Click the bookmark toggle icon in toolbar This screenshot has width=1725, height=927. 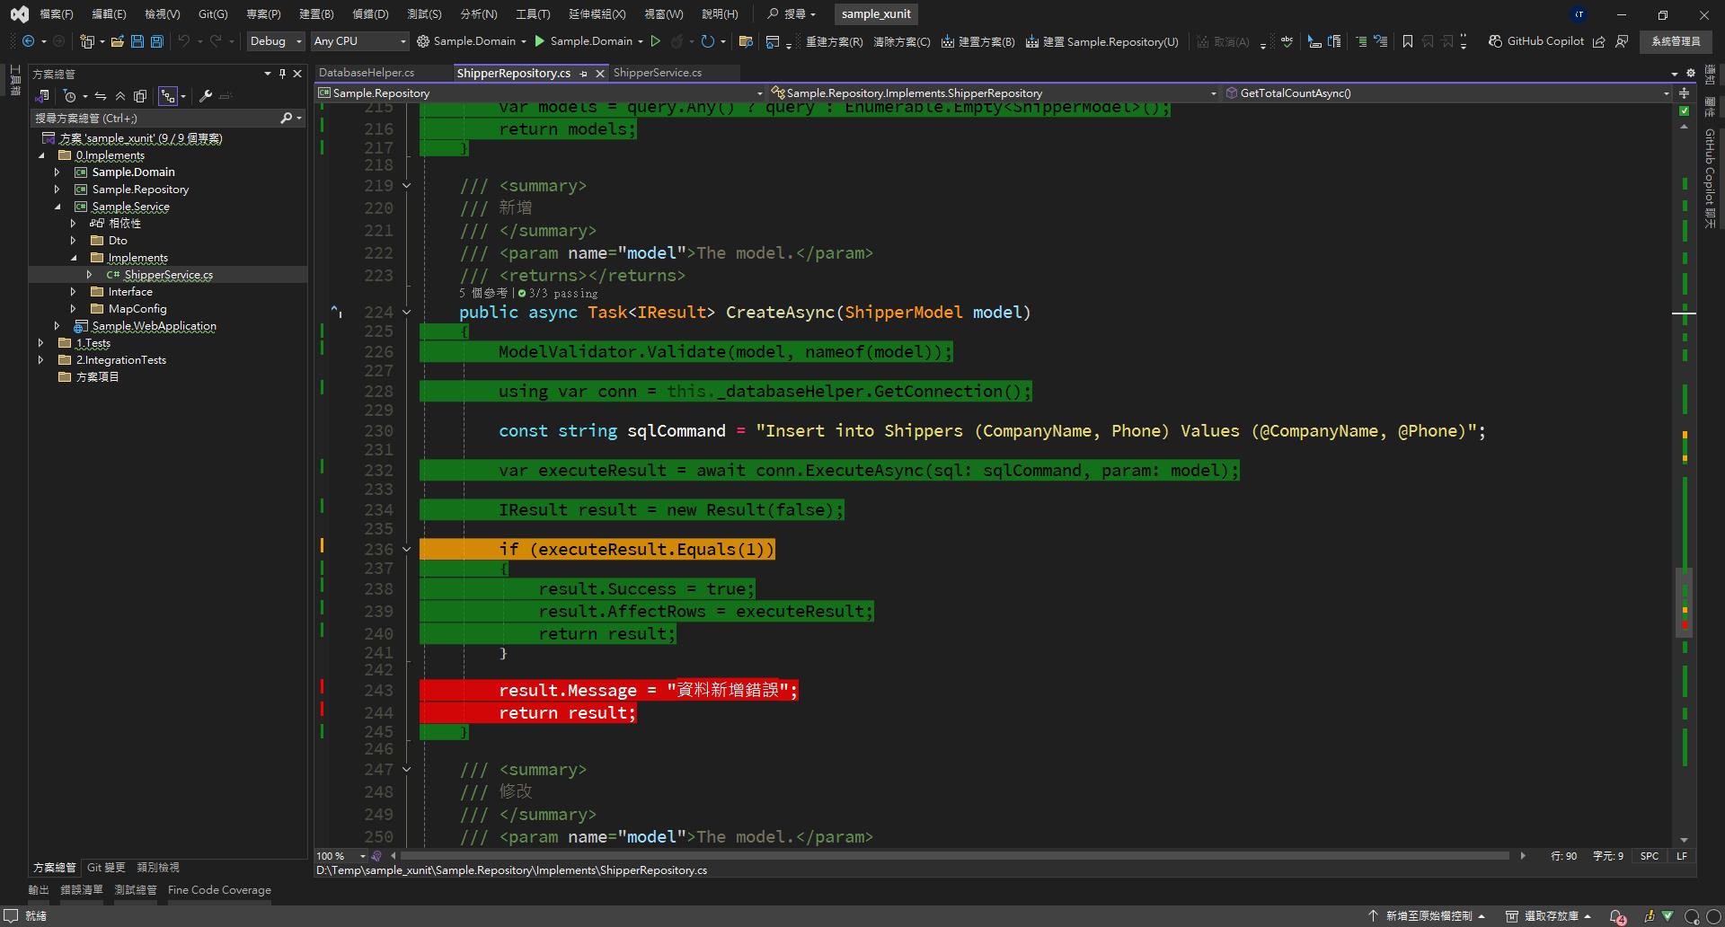pos(1407,41)
